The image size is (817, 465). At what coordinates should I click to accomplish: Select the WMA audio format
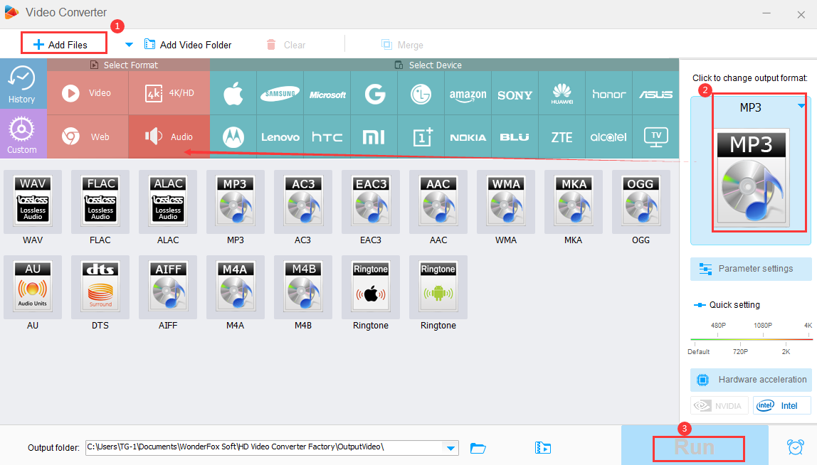tap(506, 201)
